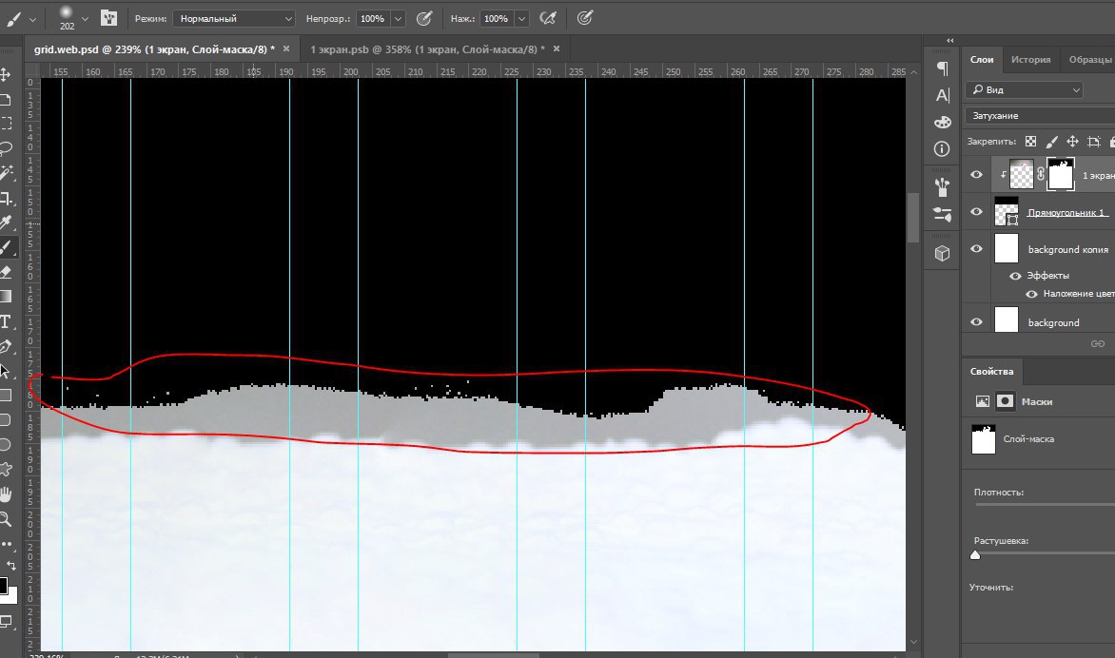
Task: Open the layer filter 'Вид' dropdown
Action: pyautogui.click(x=1024, y=89)
